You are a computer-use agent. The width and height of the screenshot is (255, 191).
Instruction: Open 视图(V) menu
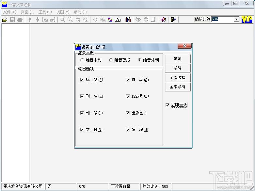[x=63, y=12]
